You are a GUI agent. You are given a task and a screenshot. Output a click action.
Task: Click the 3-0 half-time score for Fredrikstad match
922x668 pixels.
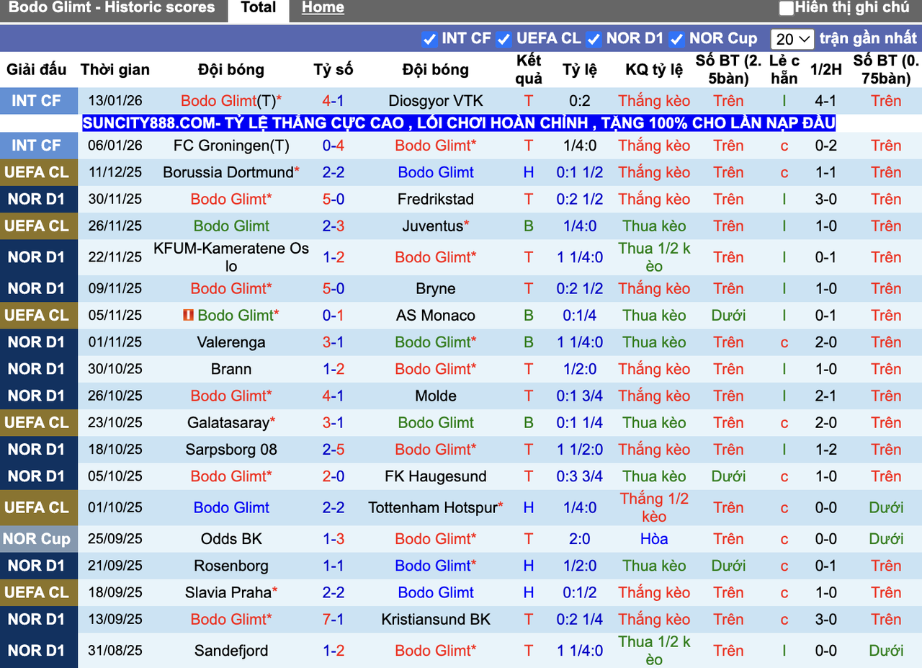[825, 199]
